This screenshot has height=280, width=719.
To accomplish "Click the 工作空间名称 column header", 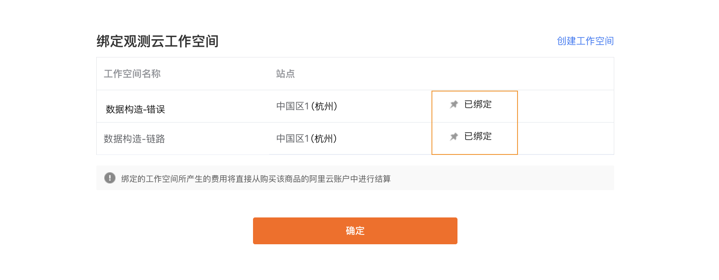I will click(132, 74).
